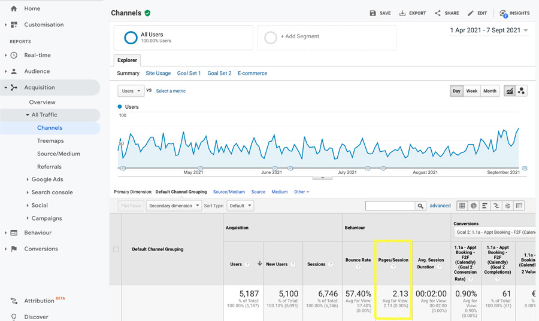
Task: Expand the Google Ads section
Action: pyautogui.click(x=47, y=179)
